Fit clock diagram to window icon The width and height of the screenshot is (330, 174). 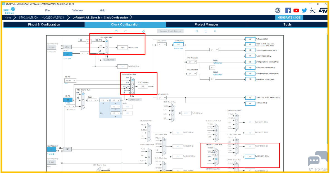206,31
